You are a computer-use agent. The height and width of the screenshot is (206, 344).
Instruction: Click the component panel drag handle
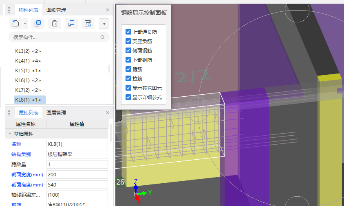pyautogui.click(x=9, y=10)
